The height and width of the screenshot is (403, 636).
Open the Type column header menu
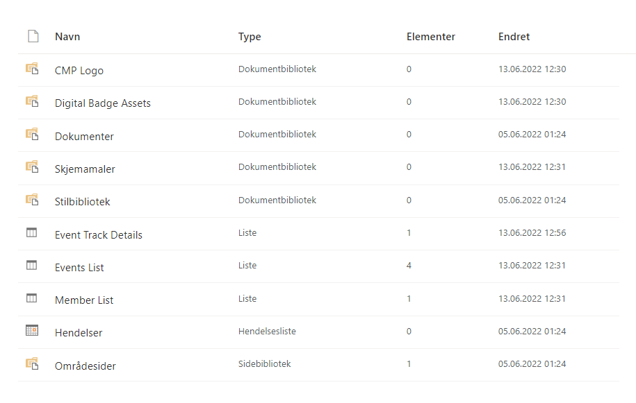click(250, 36)
